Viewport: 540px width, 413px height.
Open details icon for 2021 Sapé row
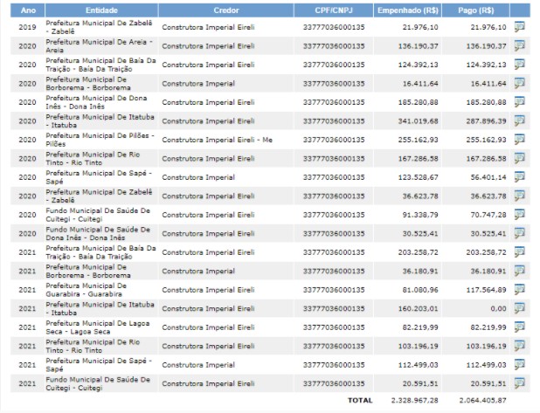point(519,364)
